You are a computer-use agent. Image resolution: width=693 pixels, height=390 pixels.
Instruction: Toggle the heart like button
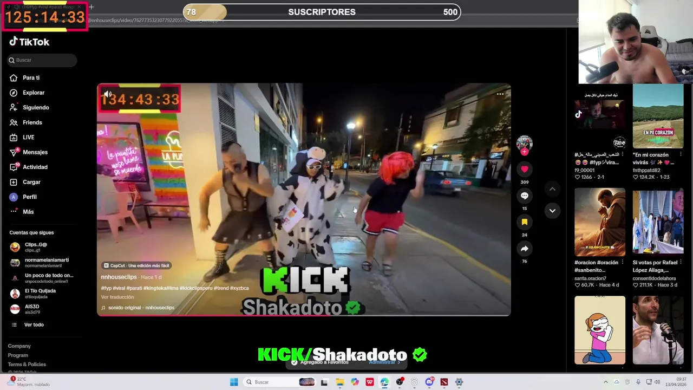(524, 169)
